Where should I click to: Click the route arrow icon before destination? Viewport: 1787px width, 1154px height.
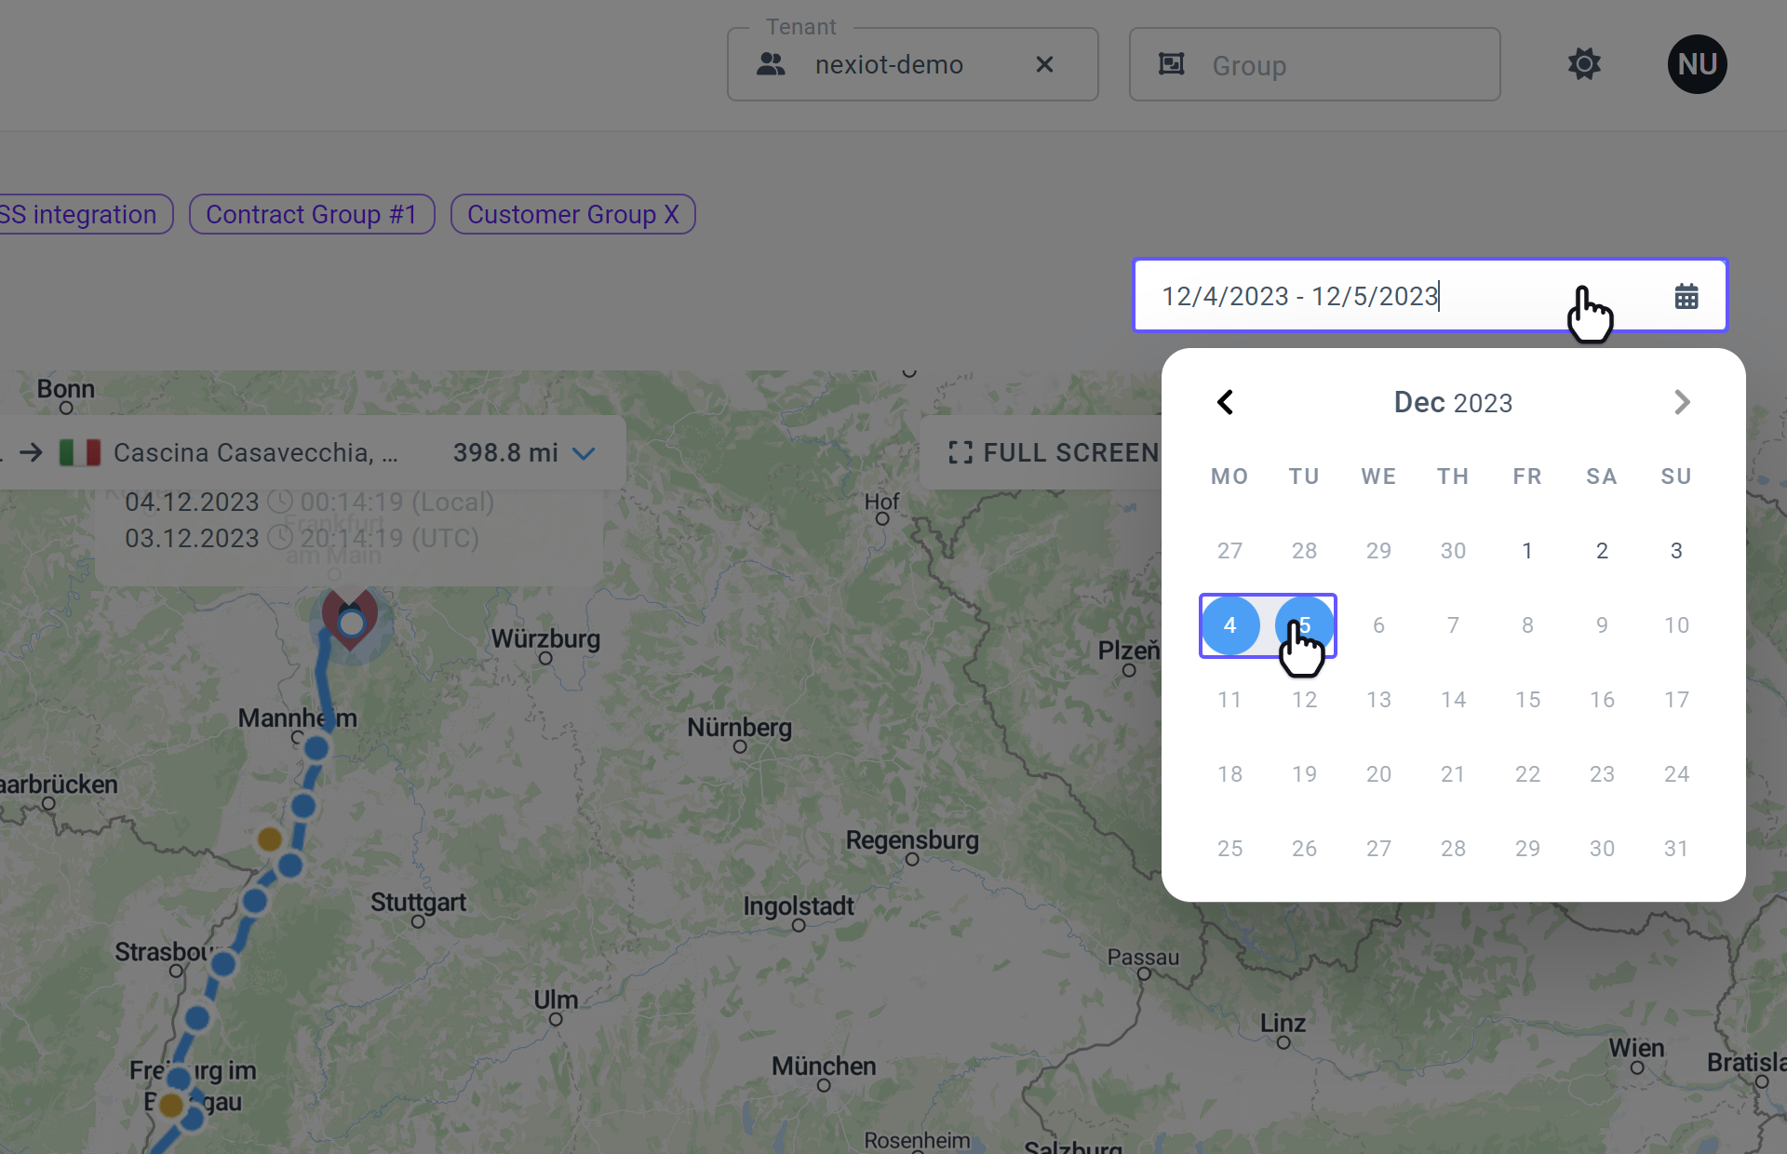[31, 453]
